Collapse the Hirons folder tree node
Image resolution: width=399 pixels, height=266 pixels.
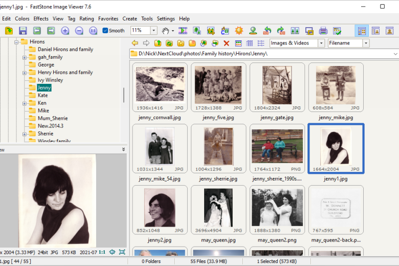click(16, 42)
